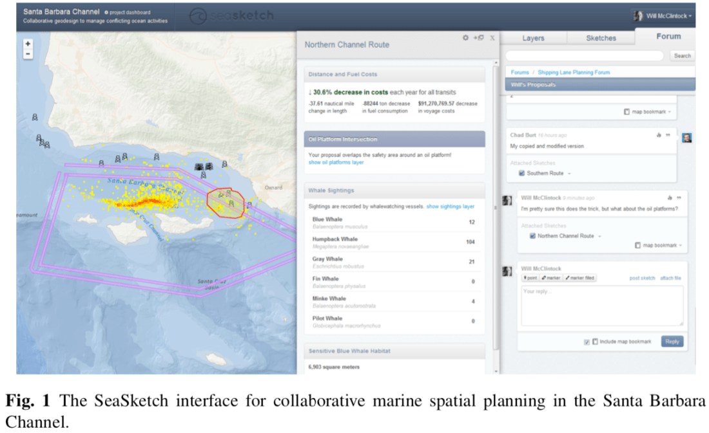Toggle the Northern Channel Route sketch checkbox
Viewport: 709px width, 433px height.
(x=532, y=236)
